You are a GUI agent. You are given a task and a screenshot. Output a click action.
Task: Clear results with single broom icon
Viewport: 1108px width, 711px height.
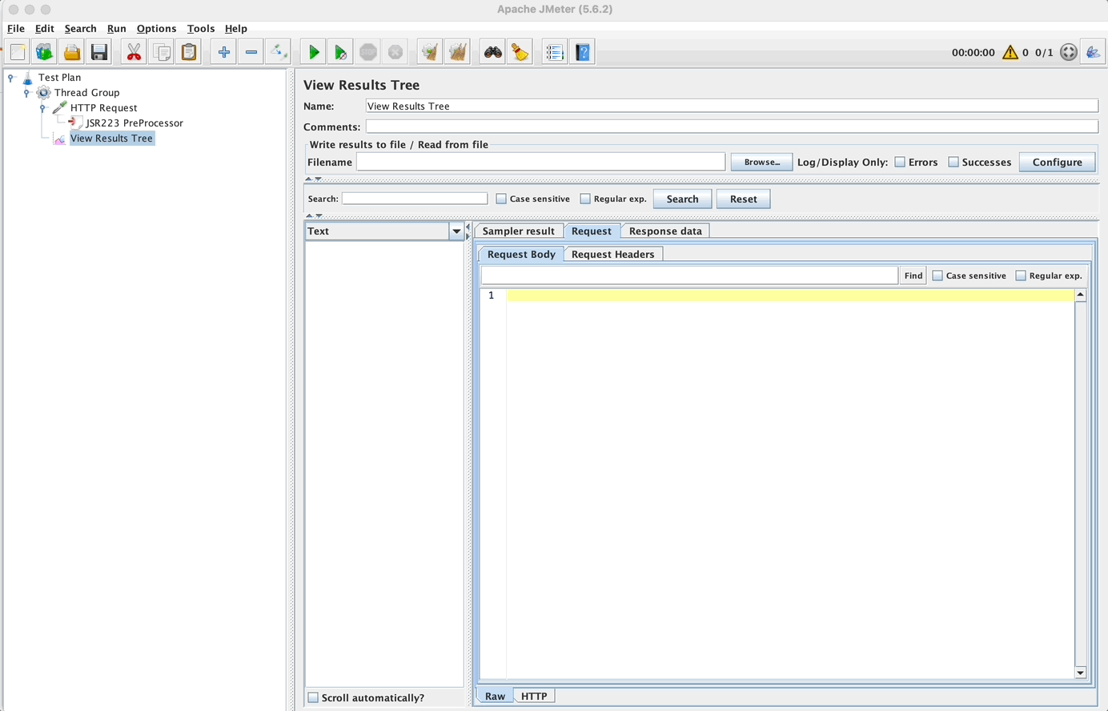click(x=430, y=53)
